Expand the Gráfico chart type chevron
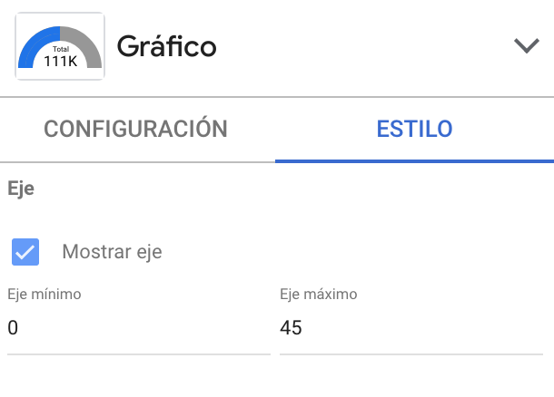 (526, 46)
